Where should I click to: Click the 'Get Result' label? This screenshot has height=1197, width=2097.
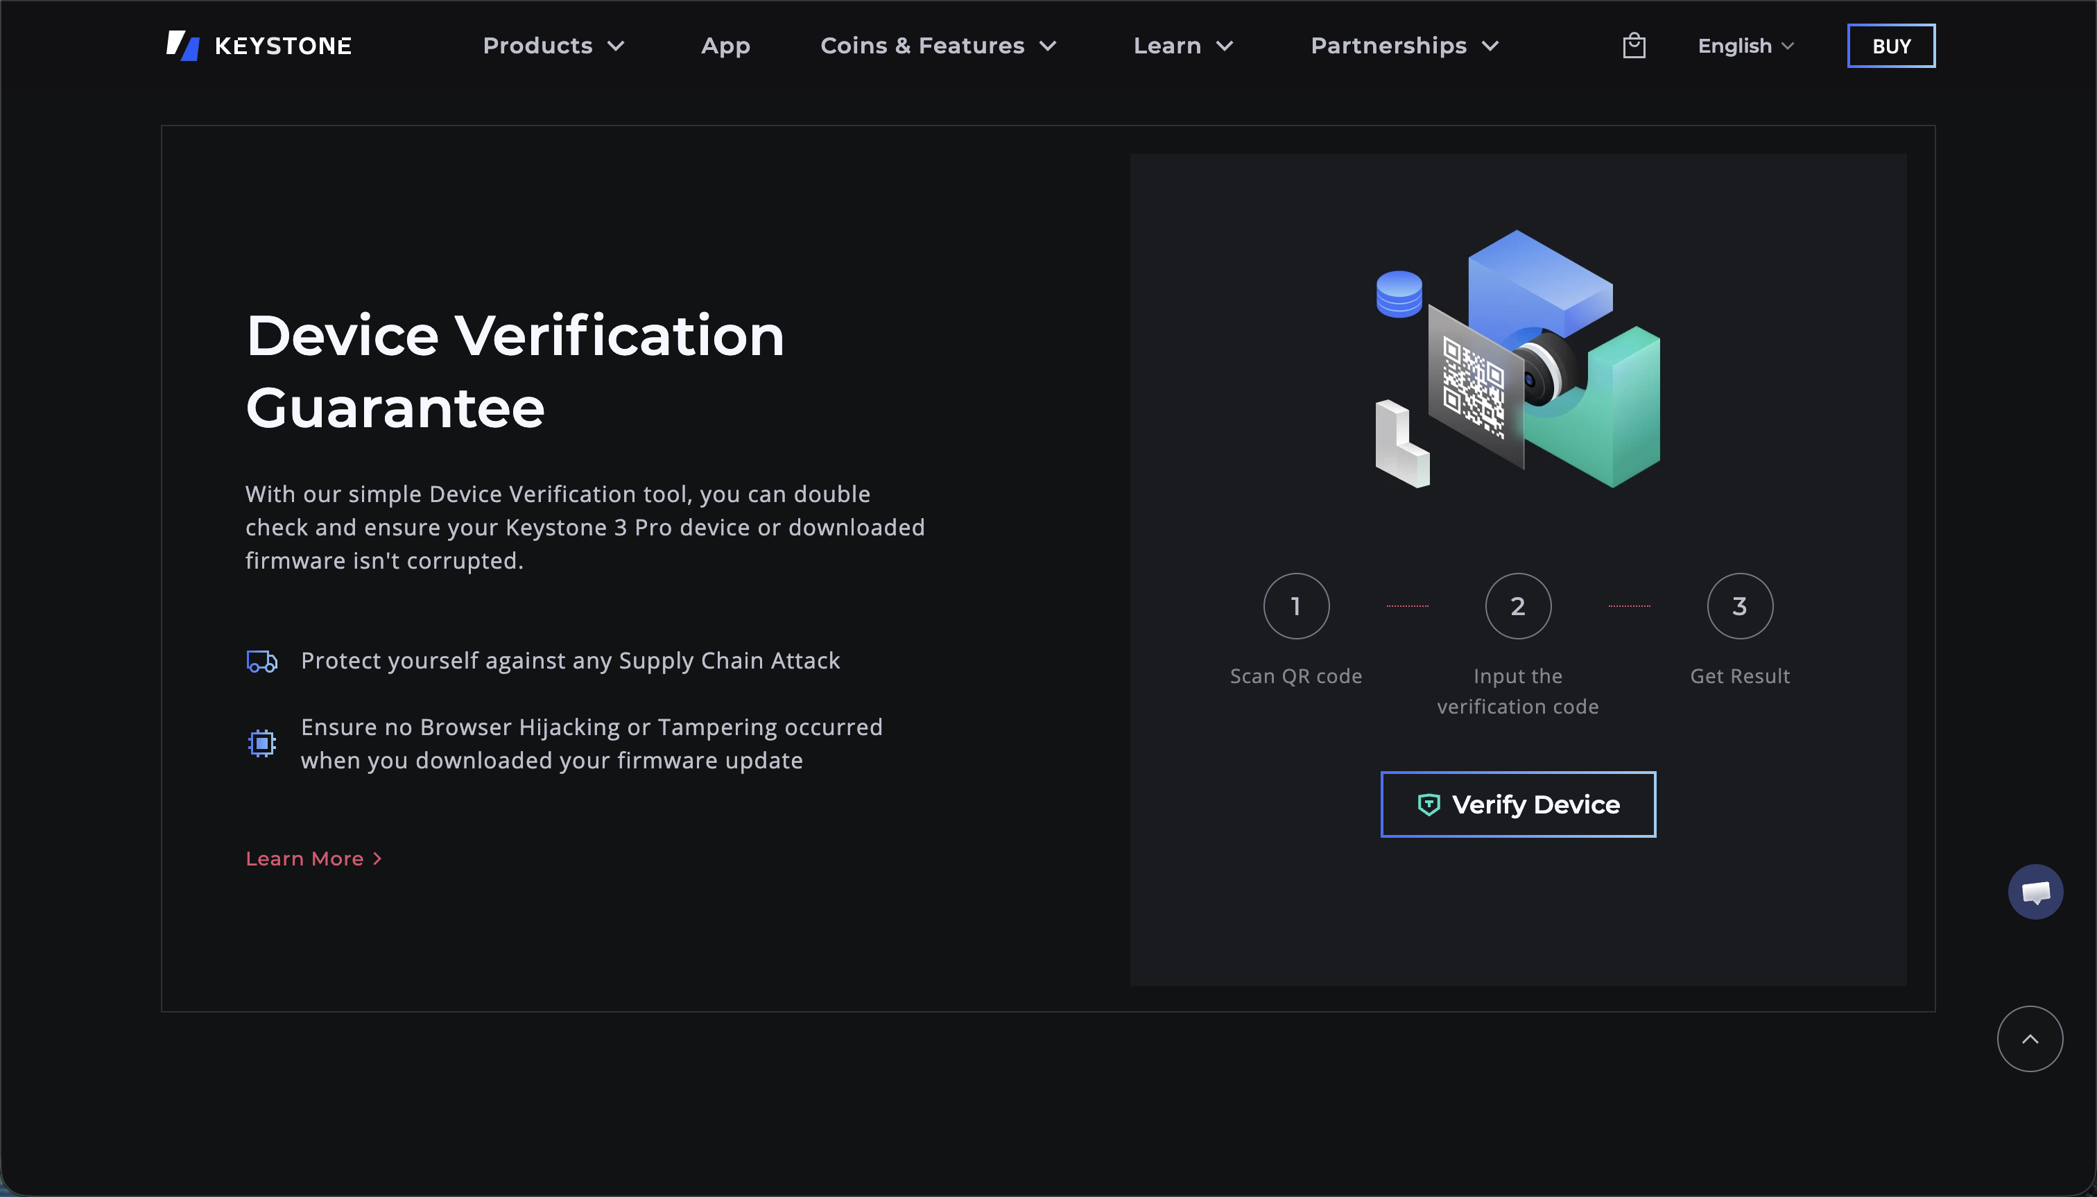(x=1739, y=675)
